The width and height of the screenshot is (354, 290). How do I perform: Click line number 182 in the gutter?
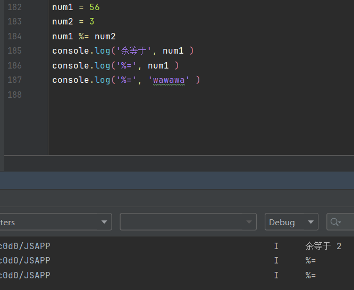[x=15, y=7]
